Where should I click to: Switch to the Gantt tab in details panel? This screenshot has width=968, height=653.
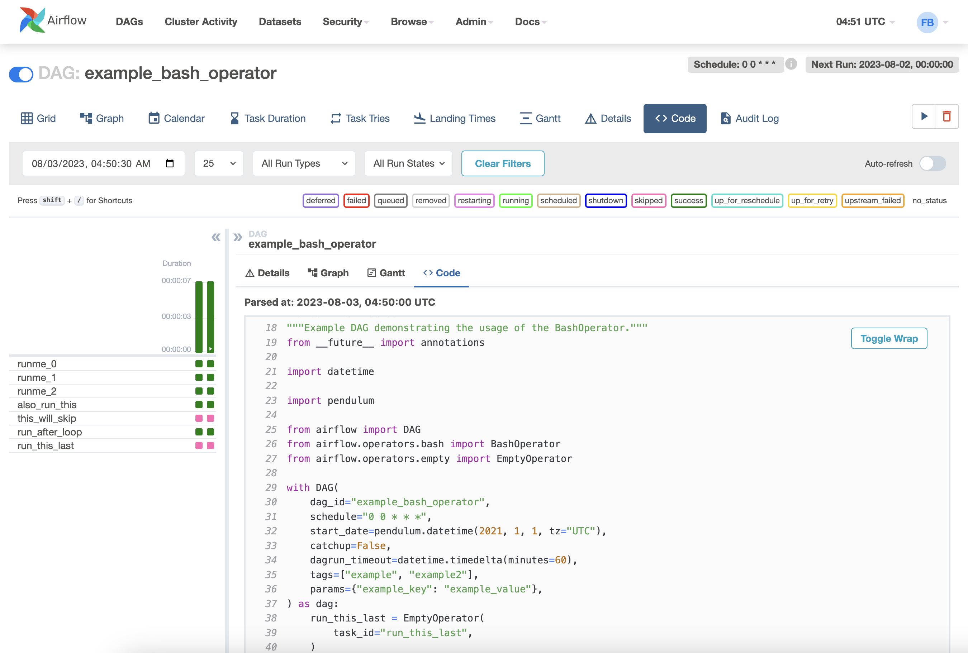tap(386, 273)
